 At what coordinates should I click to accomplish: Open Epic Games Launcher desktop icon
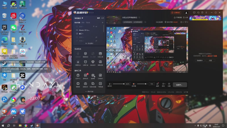(x=4, y=30)
